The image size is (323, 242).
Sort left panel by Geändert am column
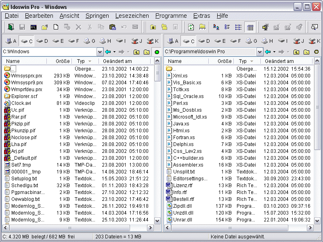[x=125, y=61]
